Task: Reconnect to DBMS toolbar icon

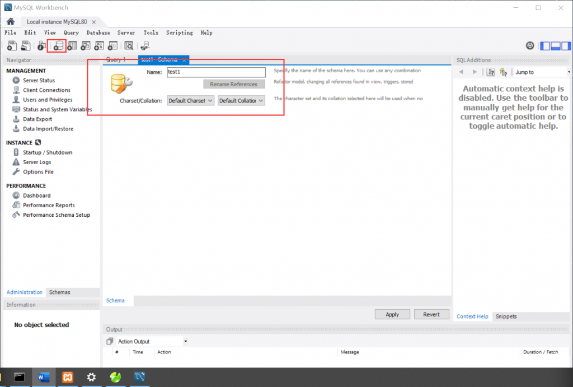Action: coord(145,46)
